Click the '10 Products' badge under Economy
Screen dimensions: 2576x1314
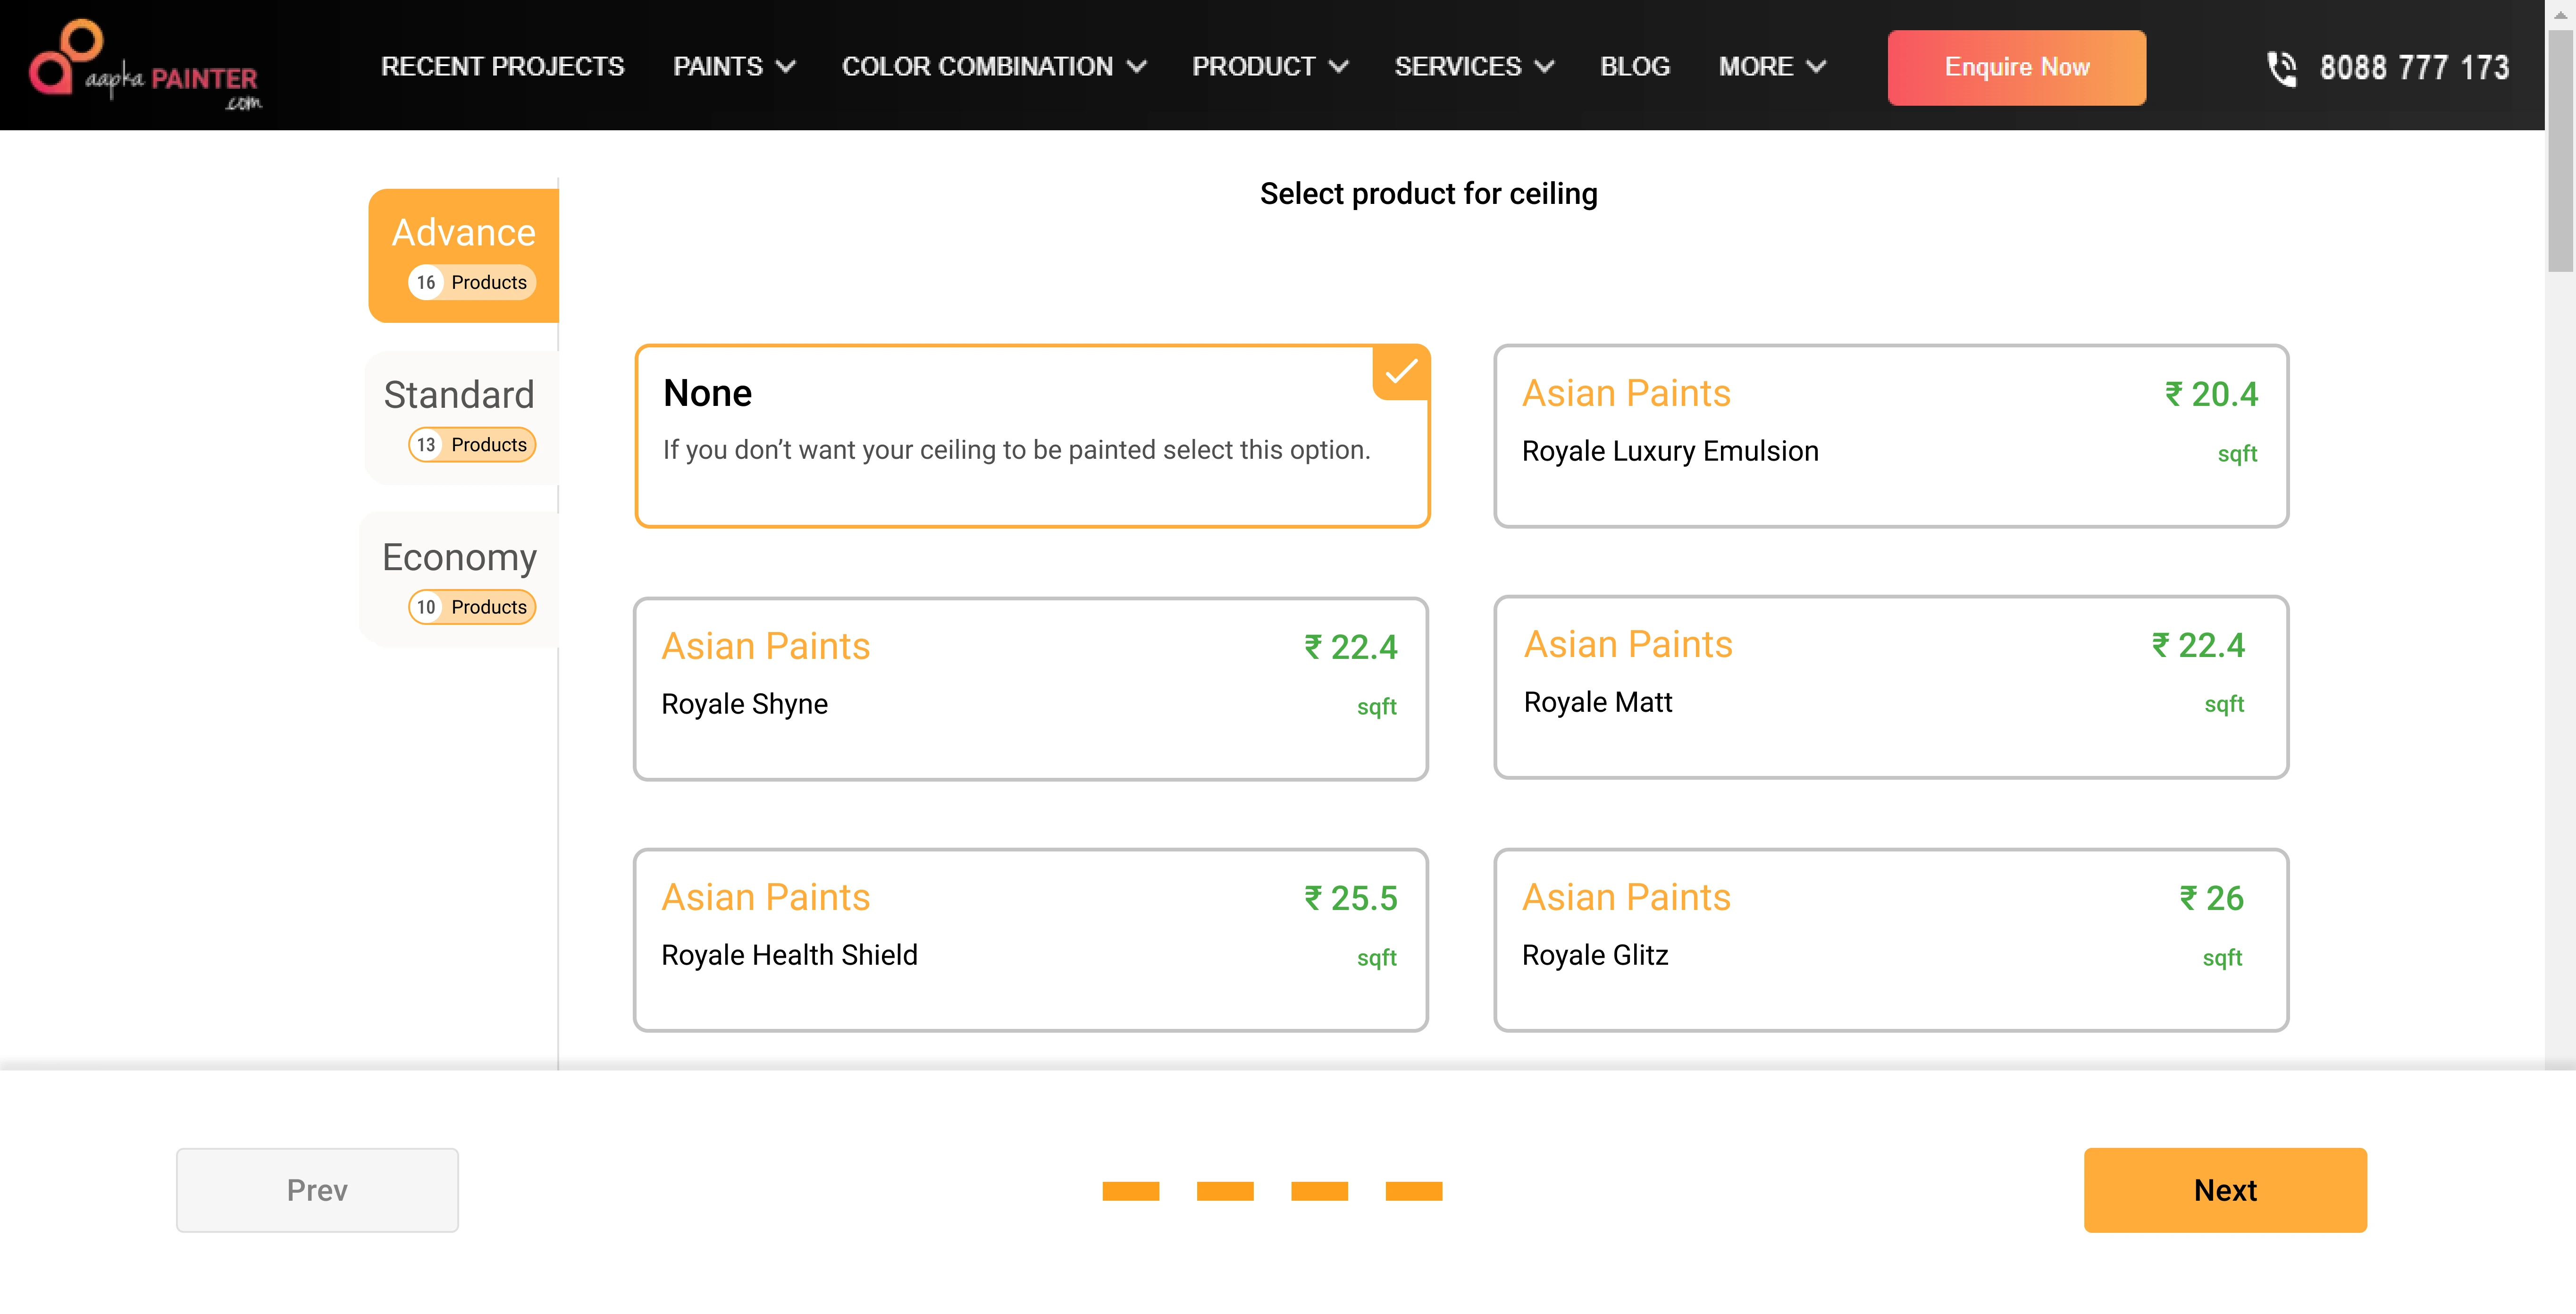(x=472, y=607)
